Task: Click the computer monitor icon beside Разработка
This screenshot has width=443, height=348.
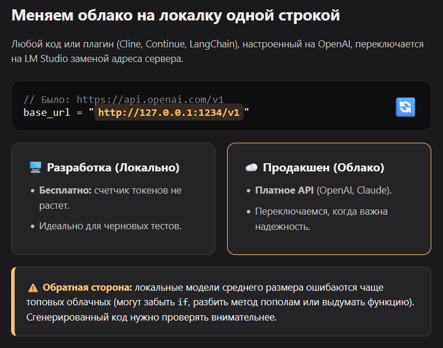Action: click(x=36, y=167)
